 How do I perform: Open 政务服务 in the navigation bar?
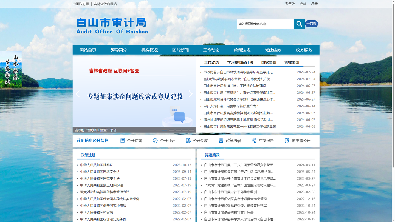[x=304, y=50]
